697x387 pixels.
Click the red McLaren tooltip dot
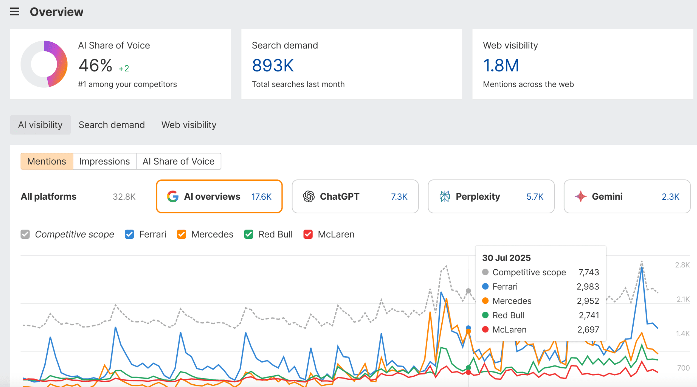[485, 330]
